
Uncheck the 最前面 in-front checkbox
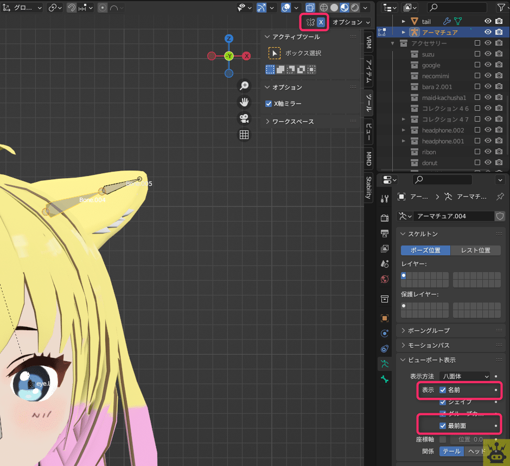[x=443, y=426]
